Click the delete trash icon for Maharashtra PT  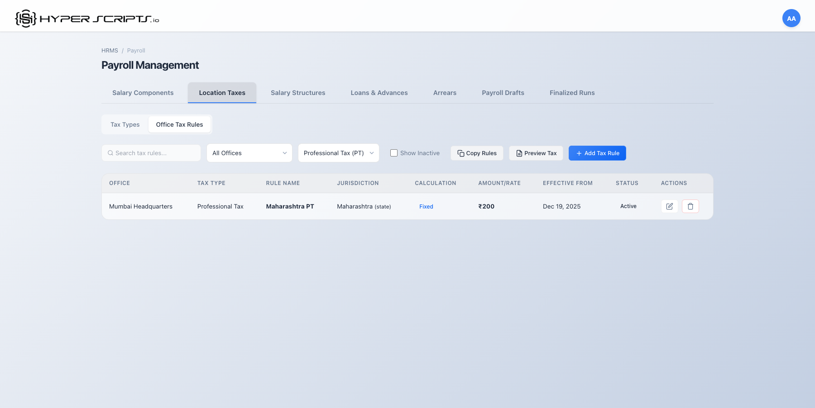[x=690, y=206]
